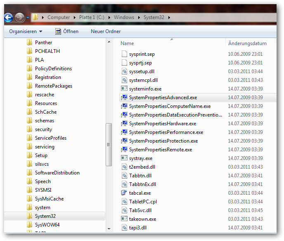This screenshot has height=241, width=284.
Task: Click the SchCache folder icon
Action: [x=29, y=112]
